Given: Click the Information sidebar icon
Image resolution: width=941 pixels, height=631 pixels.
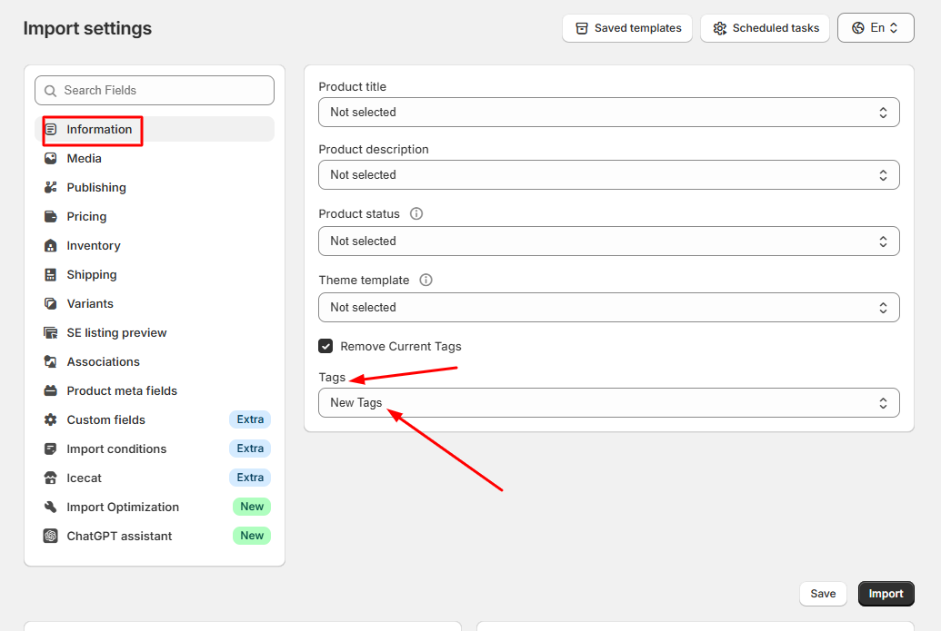Looking at the screenshot, I should coord(51,130).
